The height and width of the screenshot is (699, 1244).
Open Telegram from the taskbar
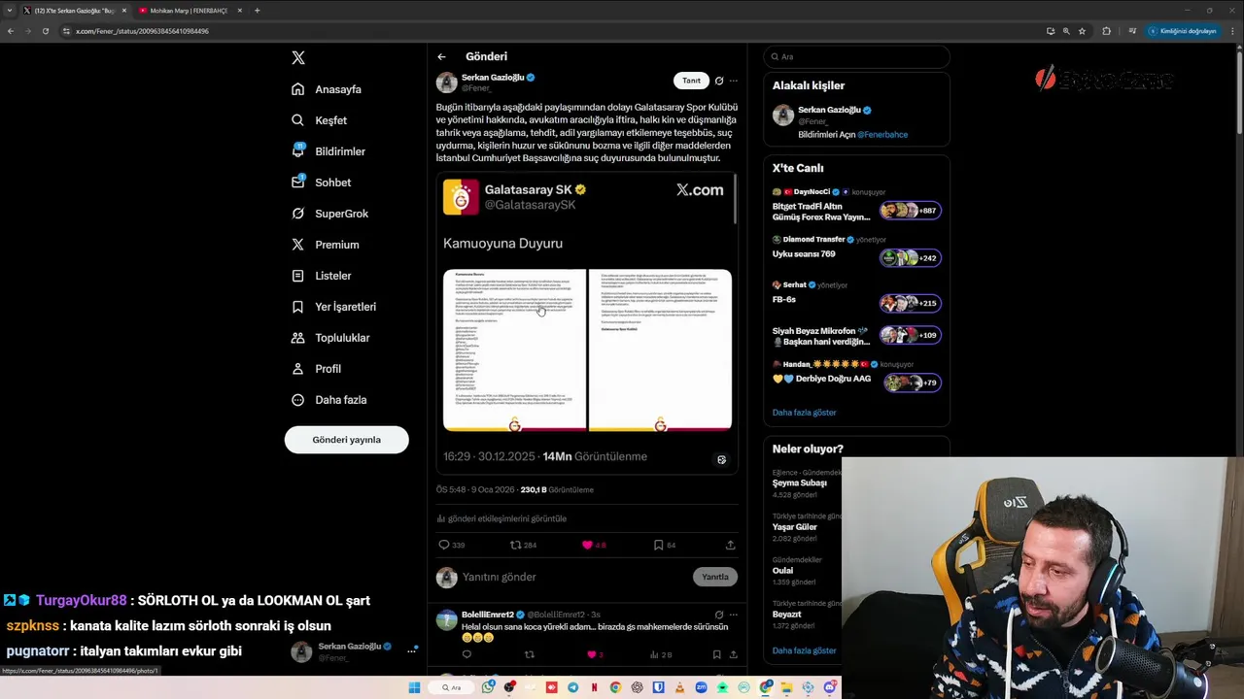[573, 687]
